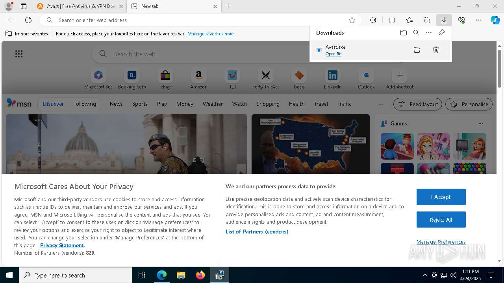The width and height of the screenshot is (504, 283).
Task: Open the Deals shortcut
Action: click(299, 79)
